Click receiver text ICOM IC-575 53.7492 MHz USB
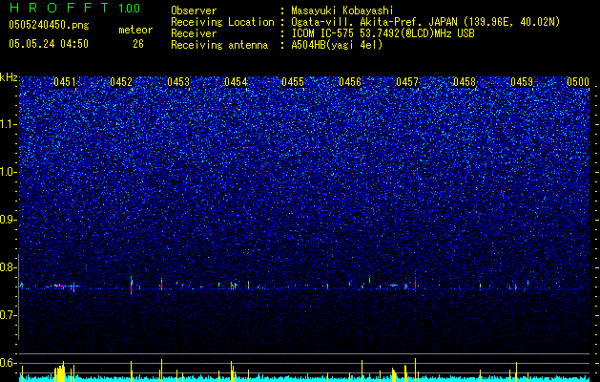Viewport: 600px width, 382px height. point(383,33)
